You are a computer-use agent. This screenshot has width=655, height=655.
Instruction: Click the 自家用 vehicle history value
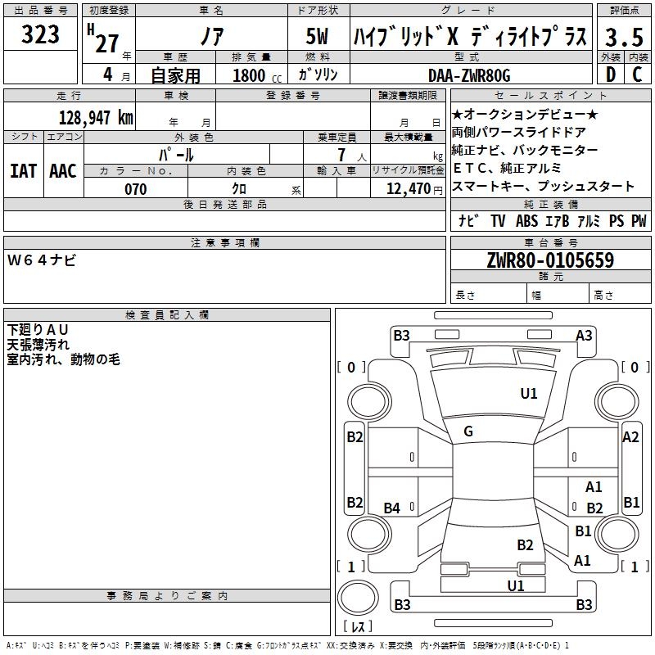pos(175,75)
